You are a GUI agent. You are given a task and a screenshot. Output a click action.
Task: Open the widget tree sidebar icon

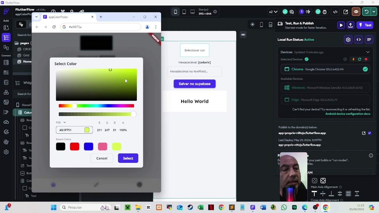(x=6, y=38)
